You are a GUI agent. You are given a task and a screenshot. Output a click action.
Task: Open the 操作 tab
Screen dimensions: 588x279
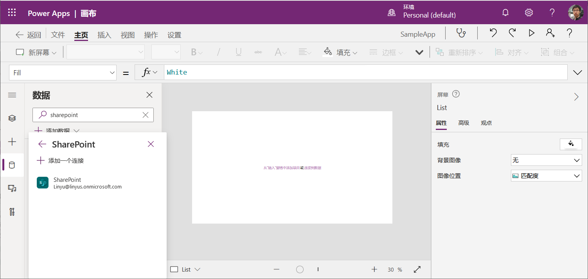151,35
